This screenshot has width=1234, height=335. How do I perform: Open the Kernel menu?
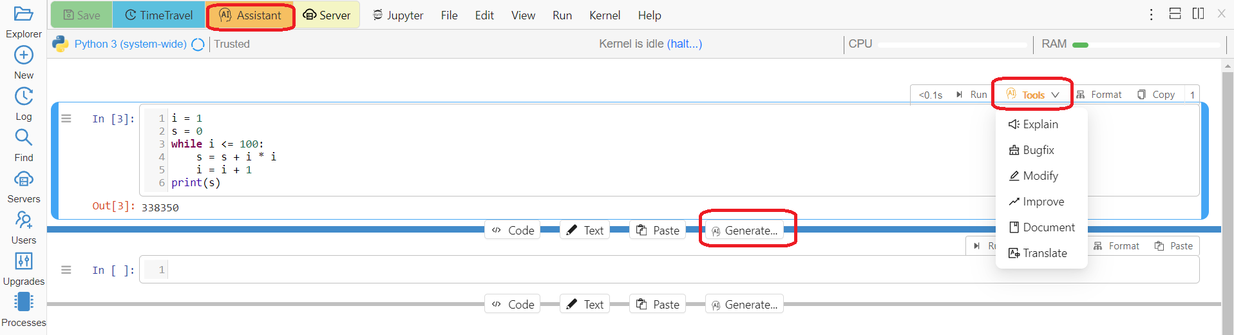point(604,15)
